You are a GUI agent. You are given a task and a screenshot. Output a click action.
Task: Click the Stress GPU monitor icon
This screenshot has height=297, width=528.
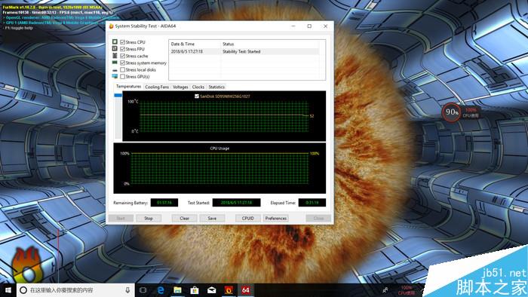pyautogui.click(x=115, y=77)
